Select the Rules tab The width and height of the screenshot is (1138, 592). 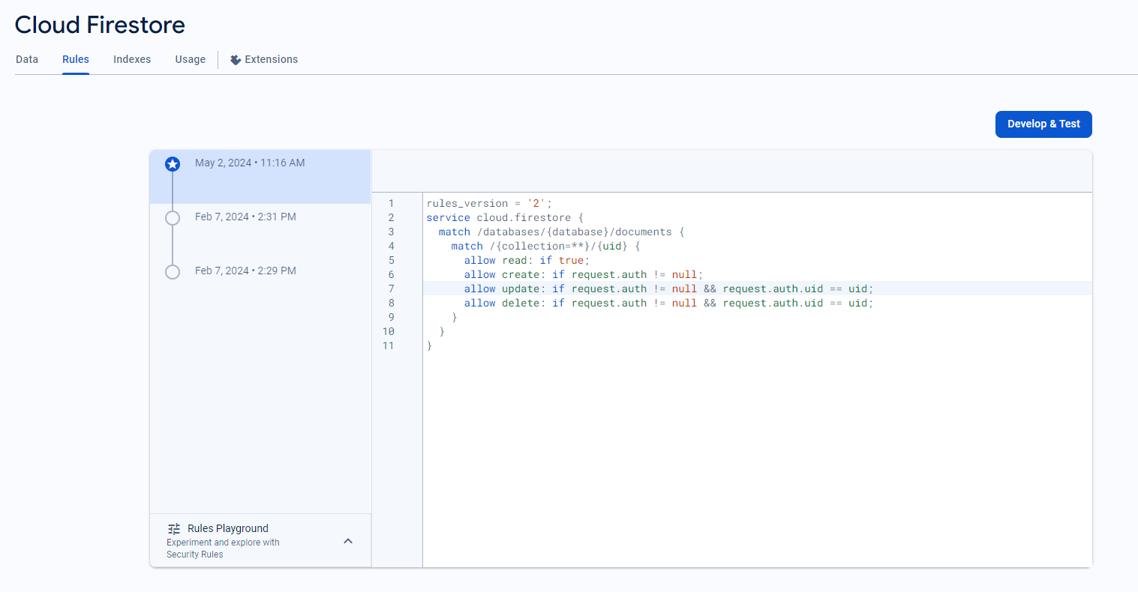[76, 60]
